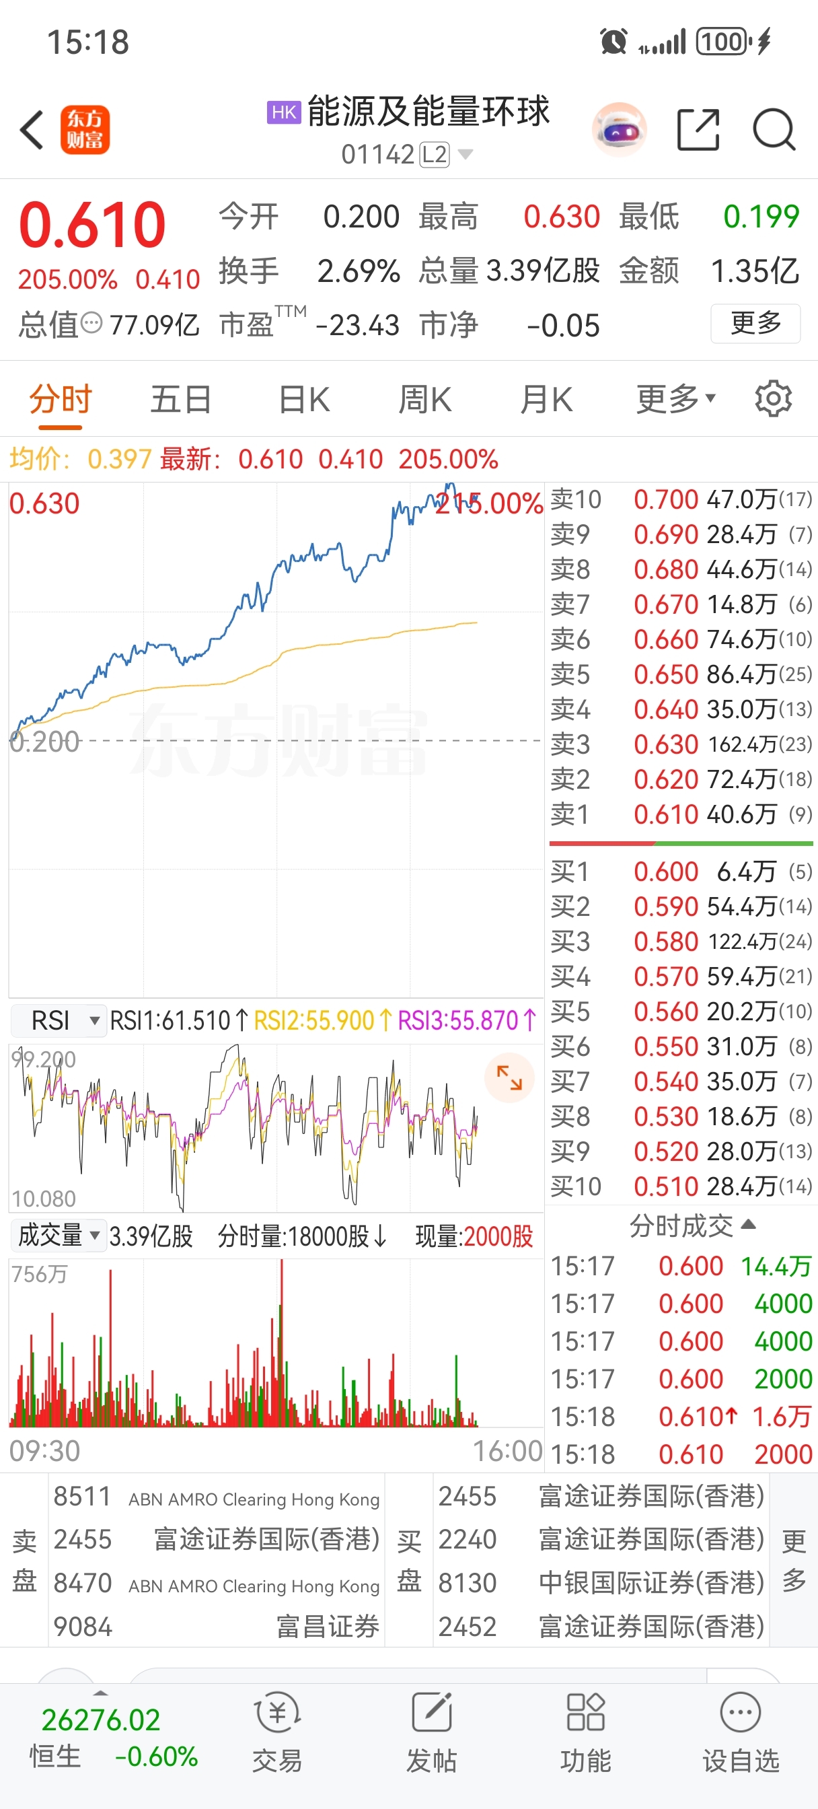Tap the 15:17 trade of 14.4万
The image size is (818, 1809).
click(x=681, y=1266)
